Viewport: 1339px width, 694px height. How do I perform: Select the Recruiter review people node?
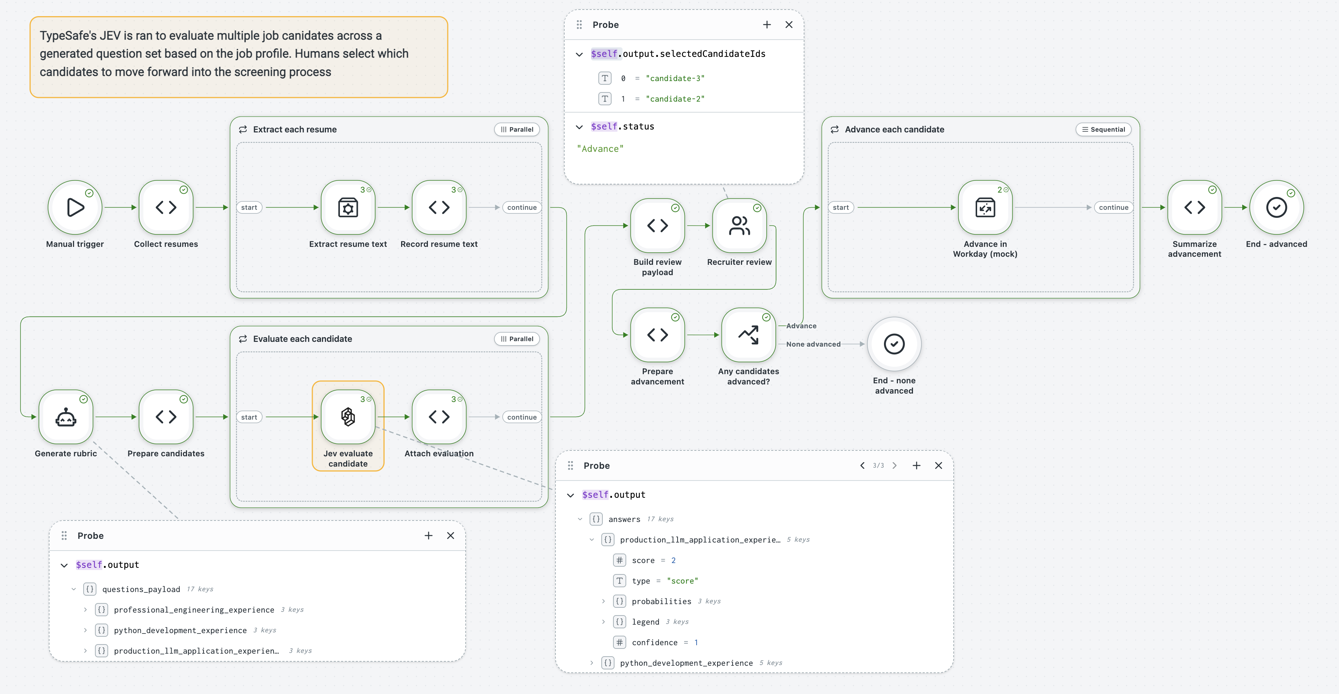[739, 226]
